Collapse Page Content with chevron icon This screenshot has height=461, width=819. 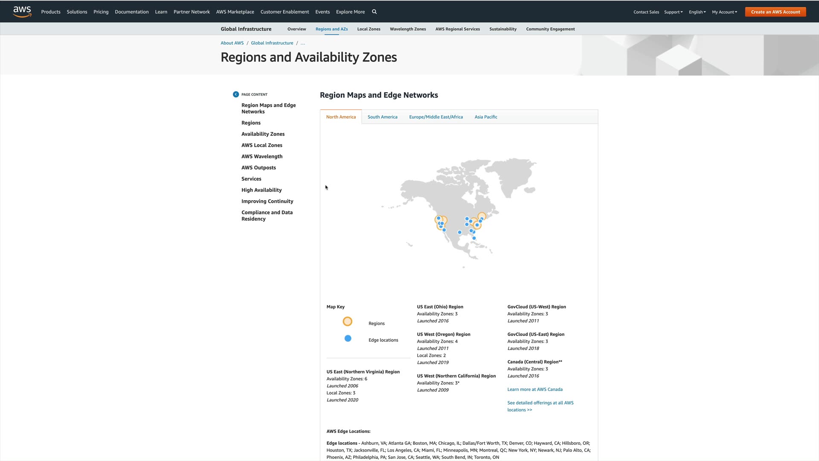pyautogui.click(x=236, y=94)
